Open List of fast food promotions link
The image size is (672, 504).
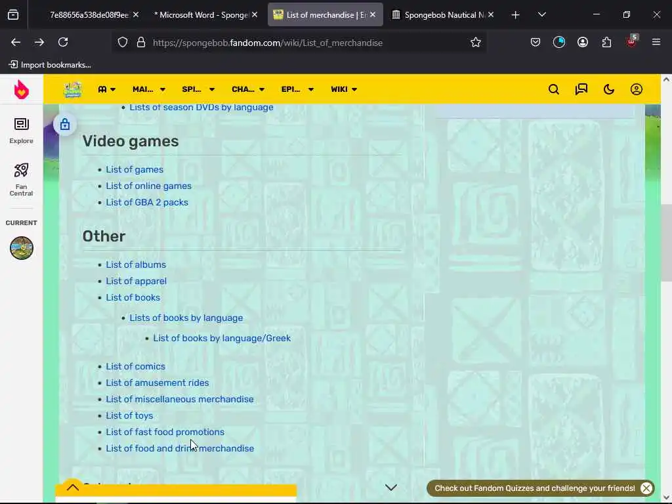[x=165, y=432]
